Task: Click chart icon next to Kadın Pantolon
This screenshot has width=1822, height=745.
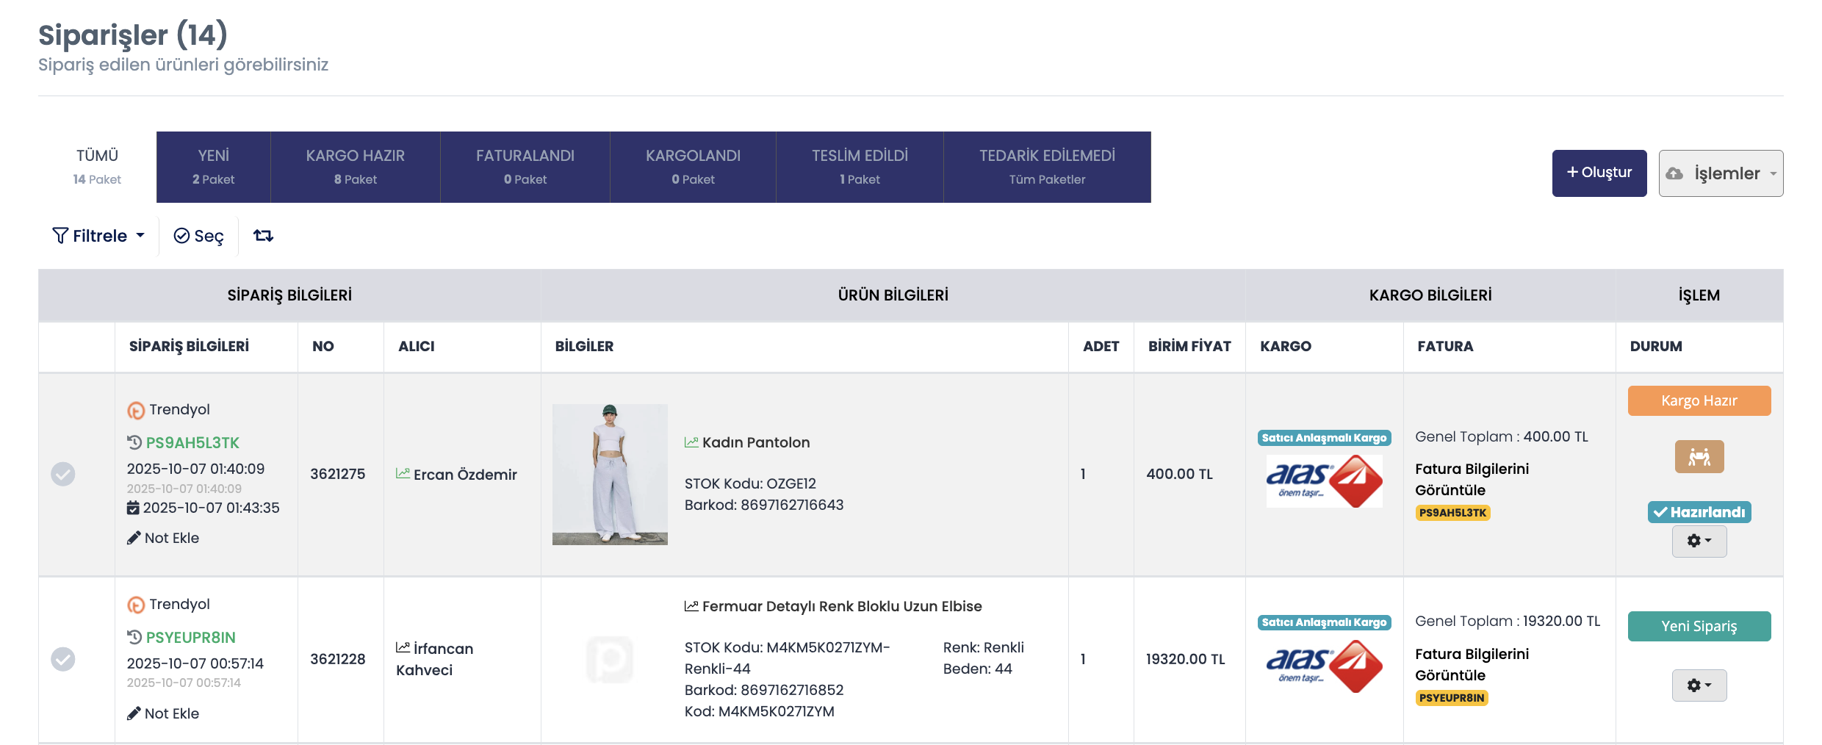Action: point(691,442)
